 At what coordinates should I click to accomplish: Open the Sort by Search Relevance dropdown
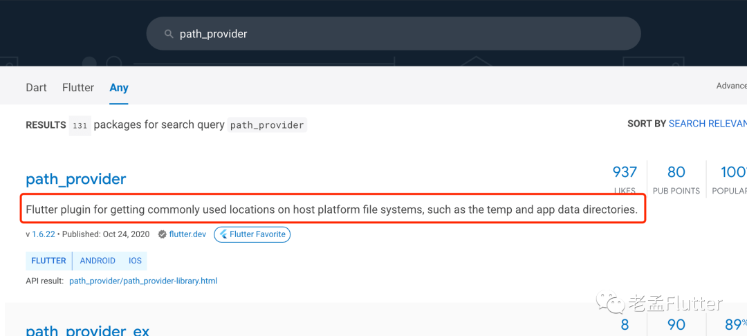[707, 123]
